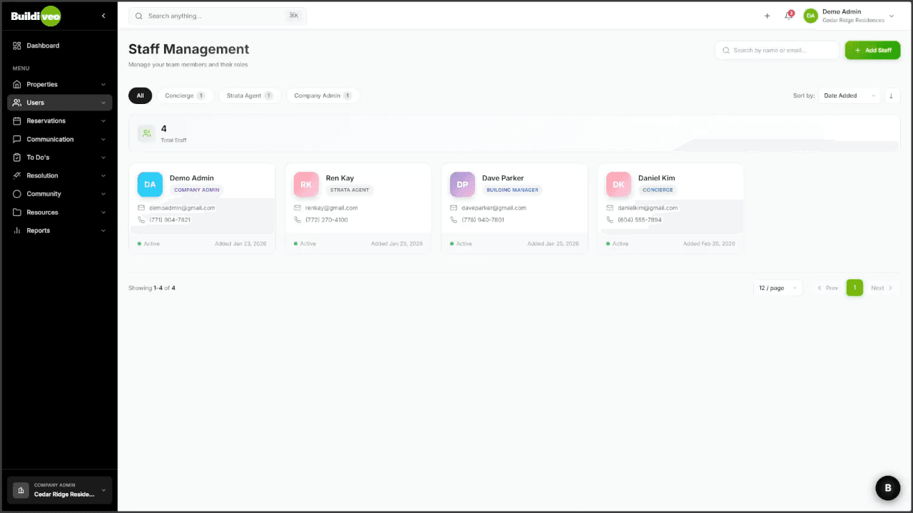Toggle the Strata Agent filter chip
This screenshot has height=513, width=913.
coord(248,95)
